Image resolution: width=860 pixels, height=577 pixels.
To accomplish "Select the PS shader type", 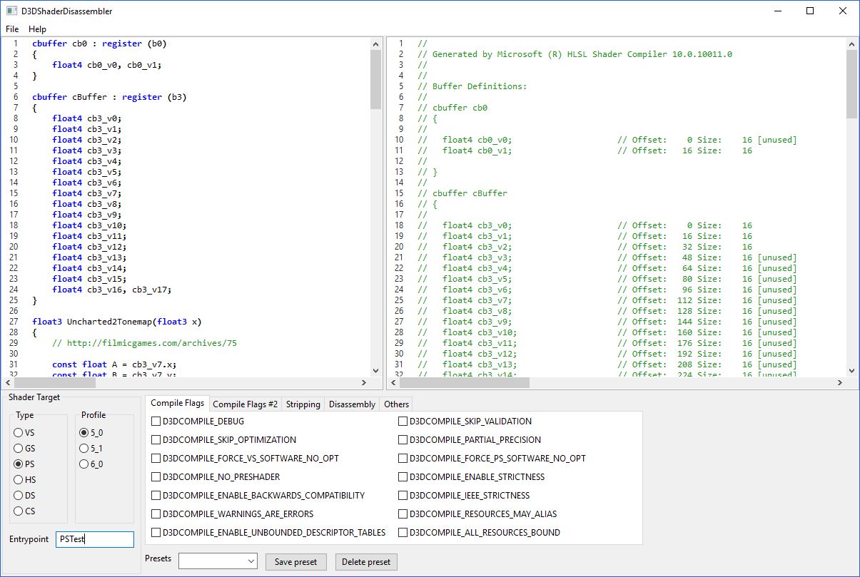I will 24,464.
